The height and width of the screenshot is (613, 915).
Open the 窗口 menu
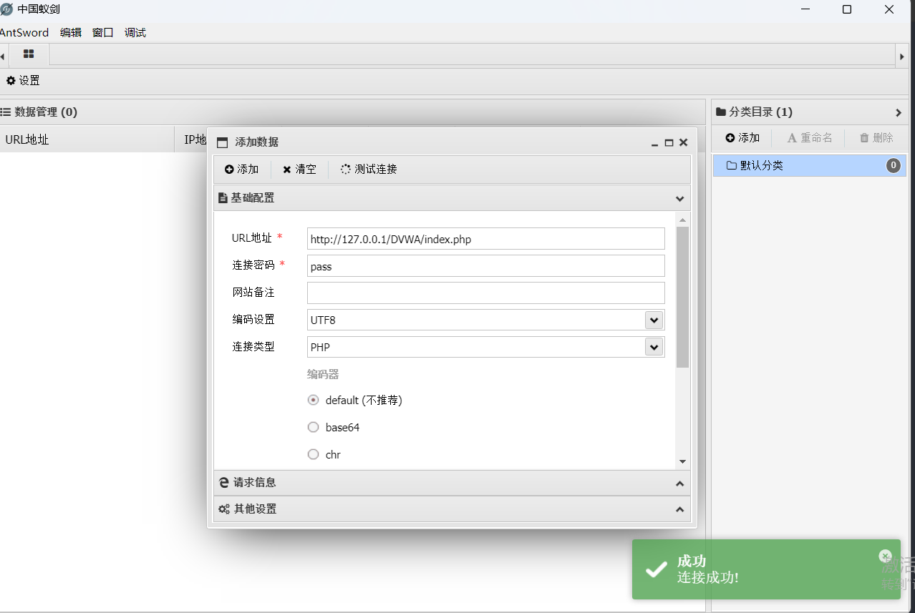pos(103,32)
